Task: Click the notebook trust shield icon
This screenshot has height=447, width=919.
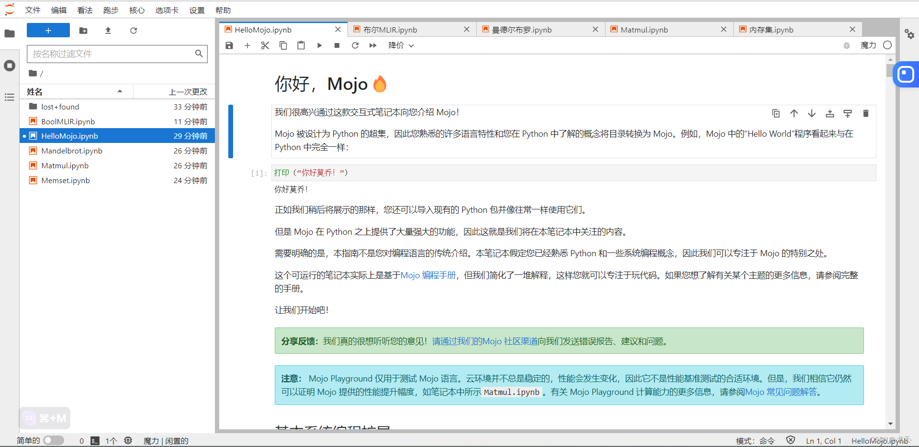Action: click(x=791, y=440)
